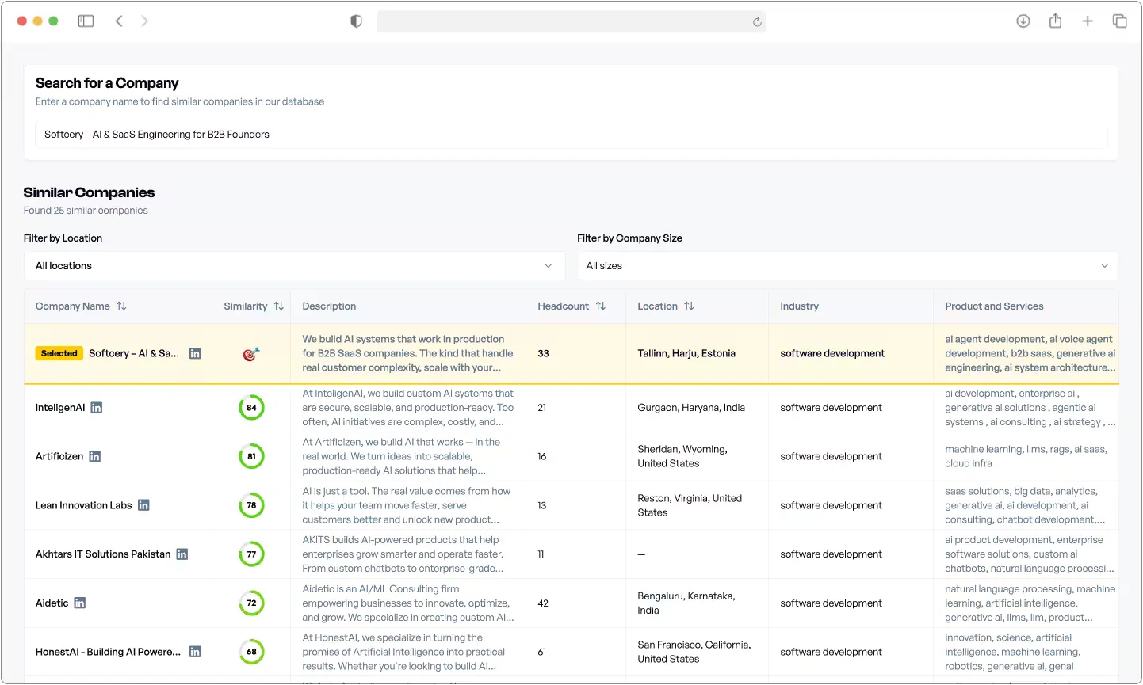Click the 84 similarity score ring
This screenshot has height=685, width=1143.
click(x=251, y=408)
